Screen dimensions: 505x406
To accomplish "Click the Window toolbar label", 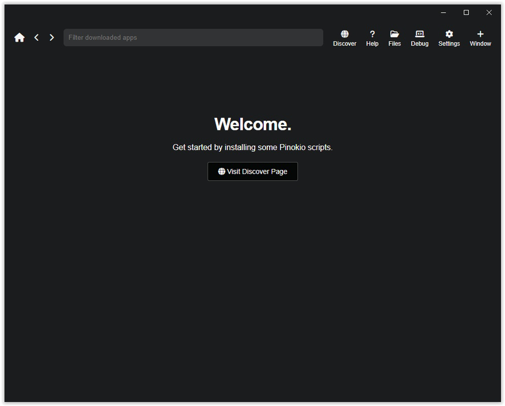I will pos(480,44).
